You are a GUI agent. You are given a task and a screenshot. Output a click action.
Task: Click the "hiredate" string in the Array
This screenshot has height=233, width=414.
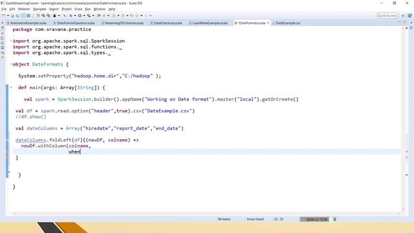click(x=96, y=128)
